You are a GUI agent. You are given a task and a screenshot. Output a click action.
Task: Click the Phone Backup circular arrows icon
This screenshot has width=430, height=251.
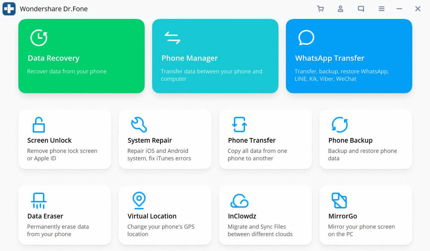(x=340, y=125)
